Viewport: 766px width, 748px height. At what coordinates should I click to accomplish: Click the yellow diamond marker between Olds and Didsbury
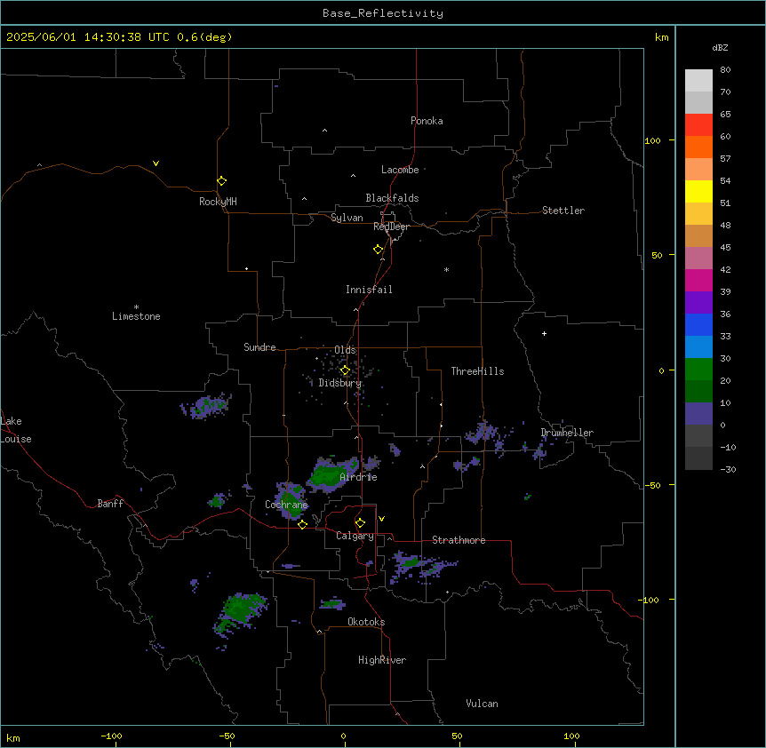pos(345,370)
